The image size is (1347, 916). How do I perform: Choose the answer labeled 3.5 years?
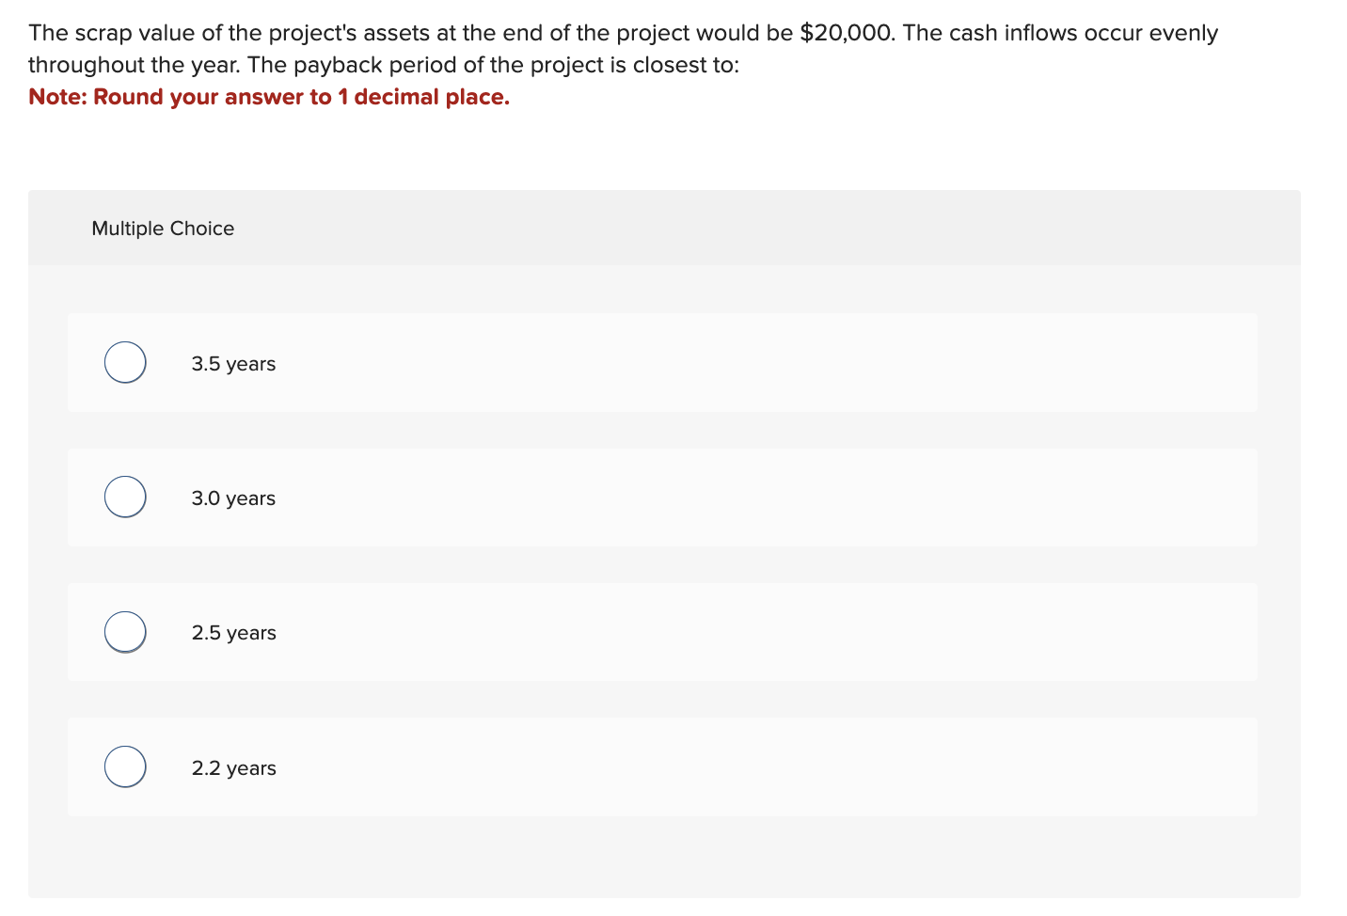pyautogui.click(x=233, y=364)
